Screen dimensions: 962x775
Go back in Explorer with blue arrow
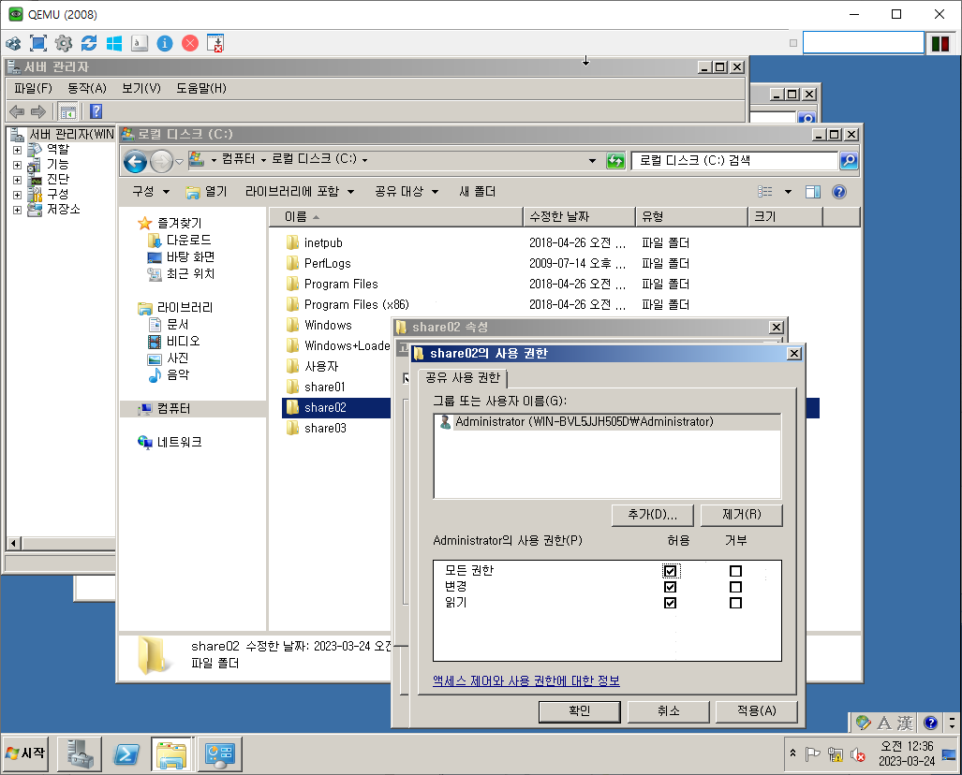135,162
